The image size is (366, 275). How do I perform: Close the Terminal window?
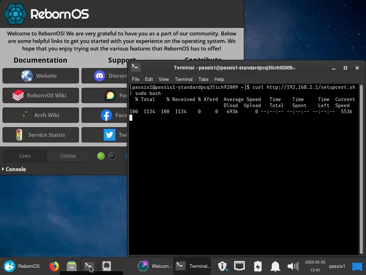pos(357,68)
